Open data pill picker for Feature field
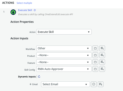 pyautogui.click(x=102, y=62)
